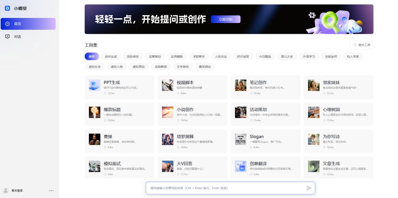Select the 创作生成 category tab
Screen dimensions: 398x198
(x=111, y=56)
